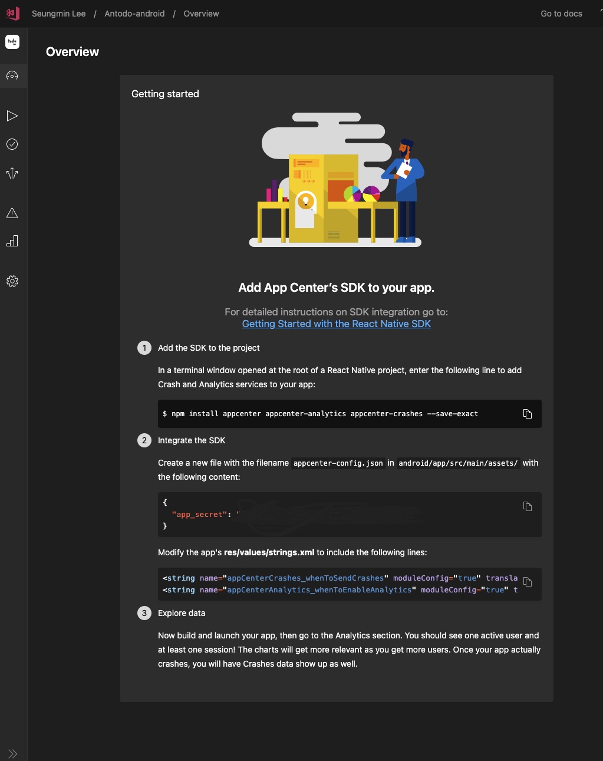The image size is (603, 761).
Task: Click the Overview page title
Action: pyautogui.click(x=73, y=52)
